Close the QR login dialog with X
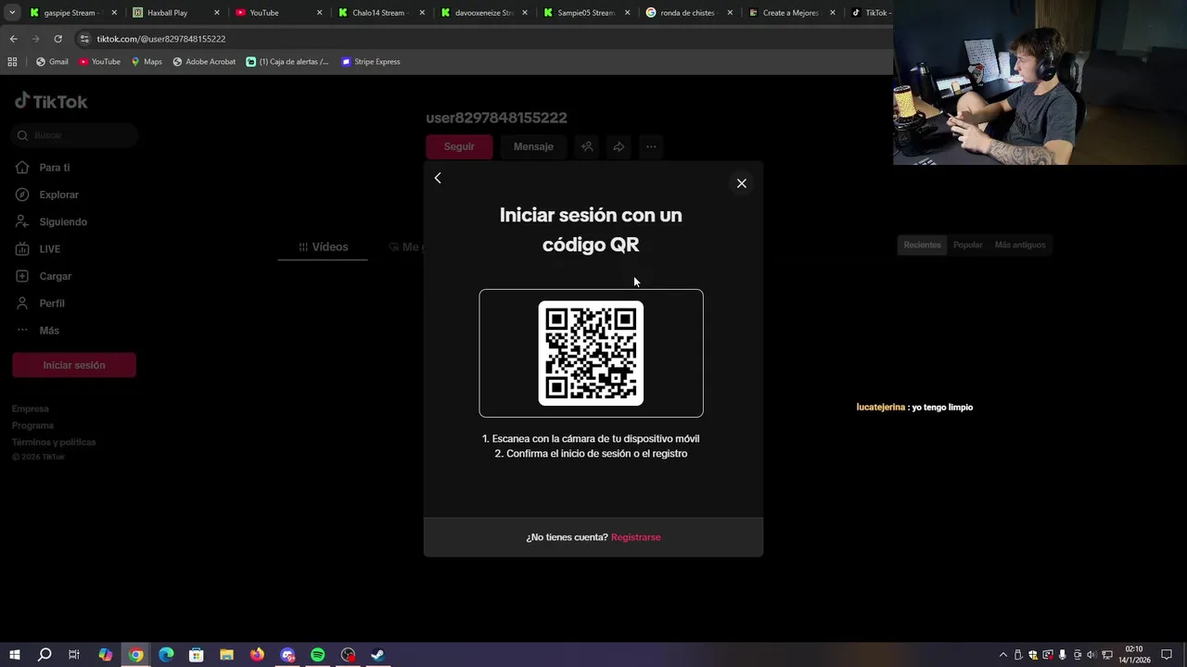This screenshot has height=667, width=1187. pyautogui.click(x=741, y=183)
